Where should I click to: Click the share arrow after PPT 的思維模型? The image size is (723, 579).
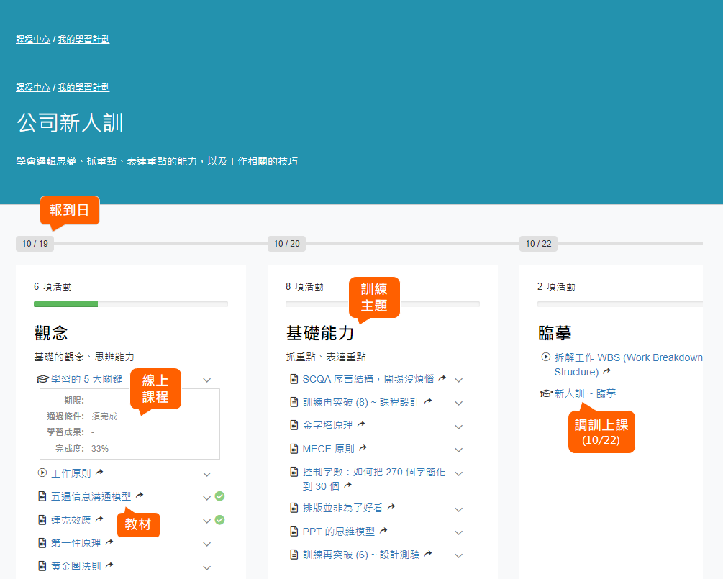coord(383,532)
